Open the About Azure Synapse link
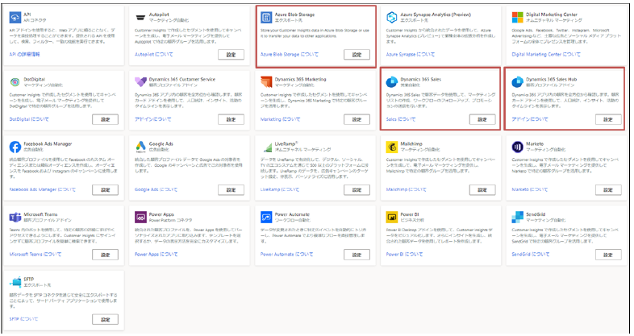 (410, 54)
